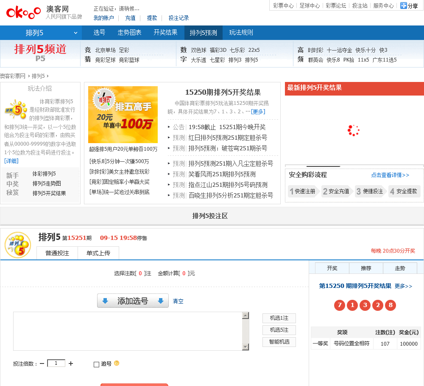Viewport: 424px width, 386px height.
Task: Open 笑看风雨251期排列5预测 article
Action: point(222,174)
